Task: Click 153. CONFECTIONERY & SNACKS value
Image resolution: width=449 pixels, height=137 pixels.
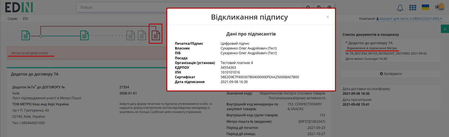Action: 304,107
